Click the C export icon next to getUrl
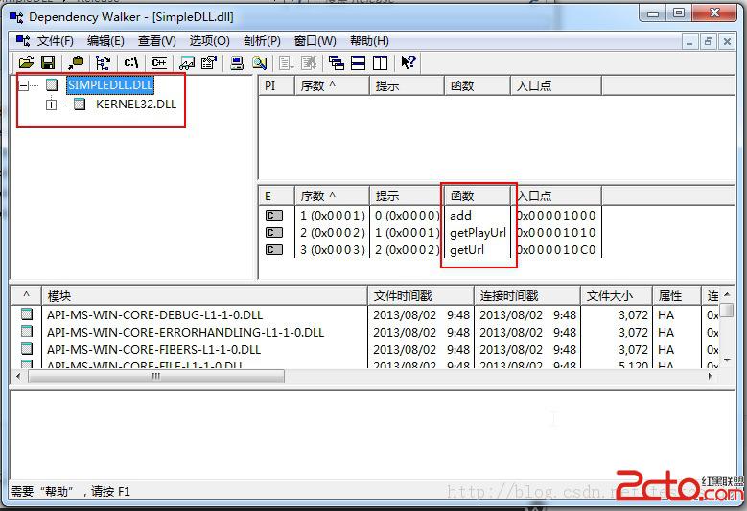The height and width of the screenshot is (511, 747). tap(274, 249)
